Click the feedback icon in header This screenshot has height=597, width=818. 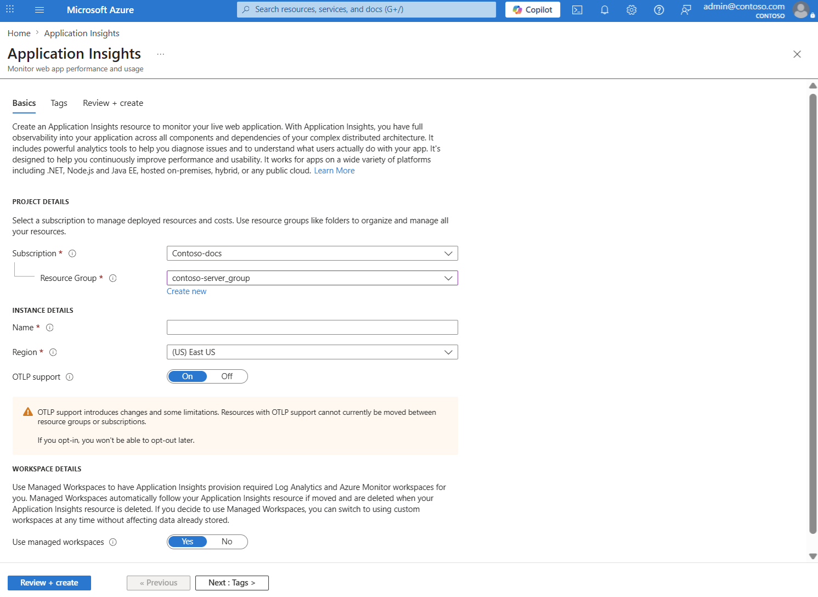[x=686, y=10]
